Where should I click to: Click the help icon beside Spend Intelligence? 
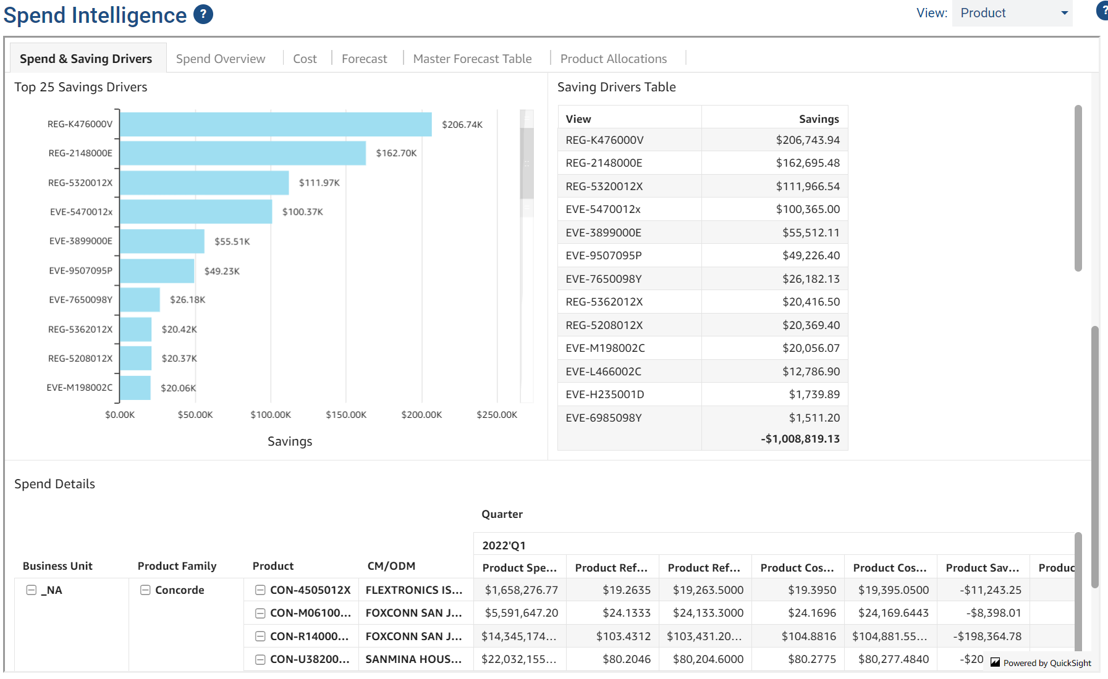203,14
